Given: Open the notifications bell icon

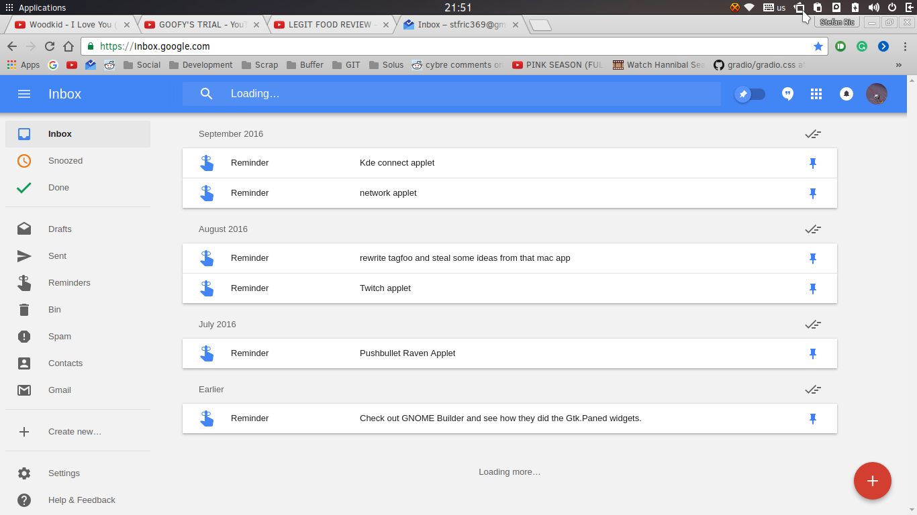Looking at the screenshot, I should tap(847, 94).
